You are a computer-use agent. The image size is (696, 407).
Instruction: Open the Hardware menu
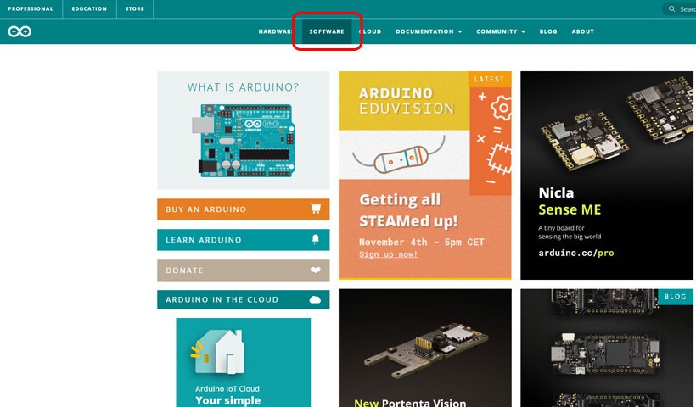click(275, 31)
